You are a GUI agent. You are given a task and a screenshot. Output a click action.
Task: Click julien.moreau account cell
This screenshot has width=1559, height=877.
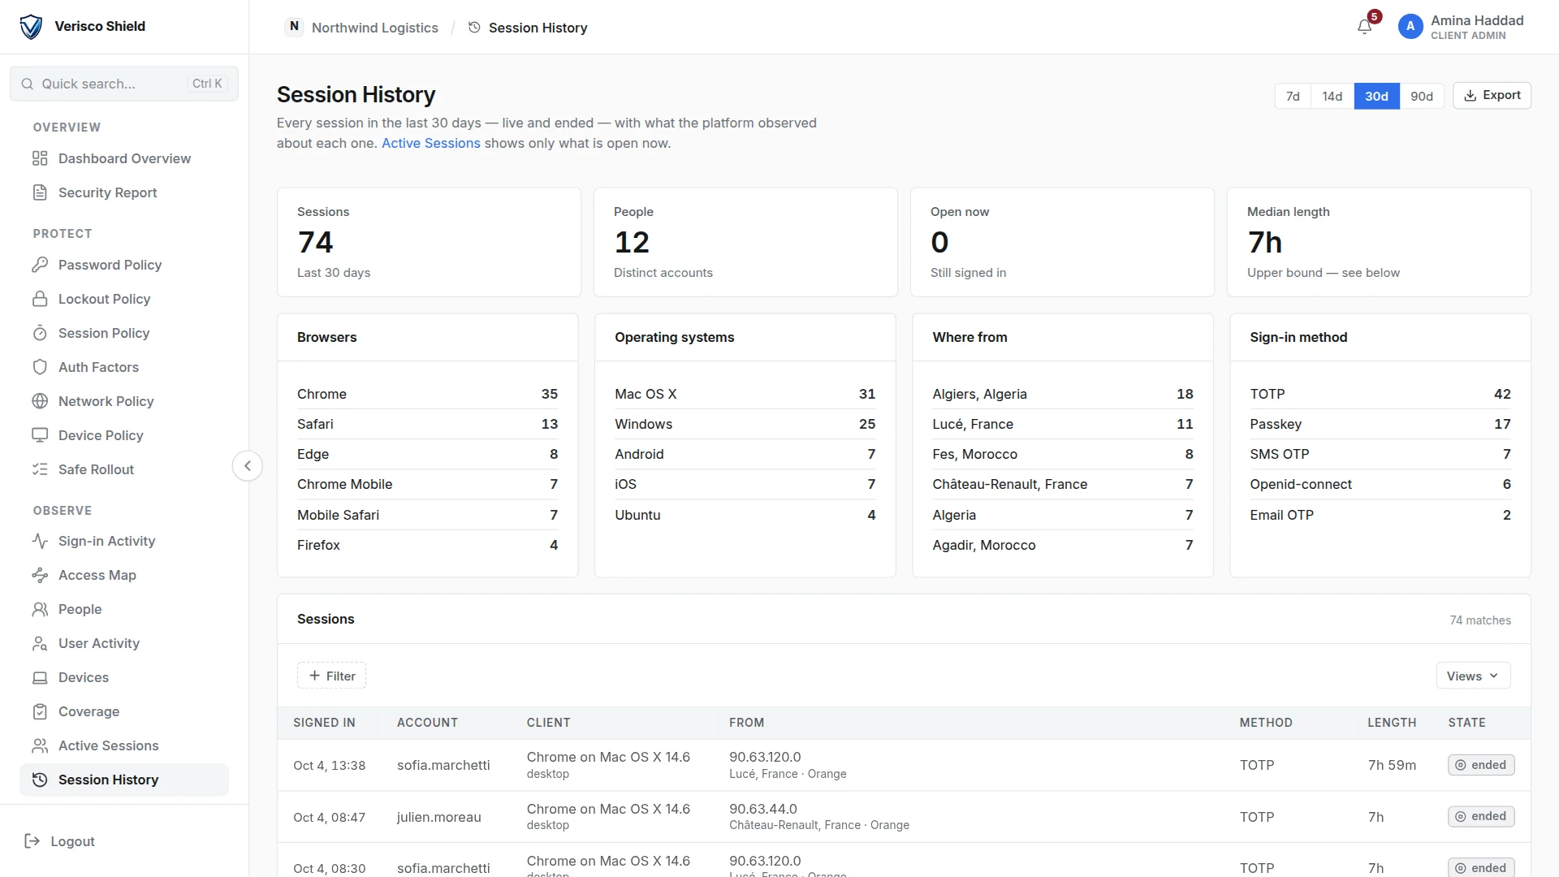pos(439,817)
